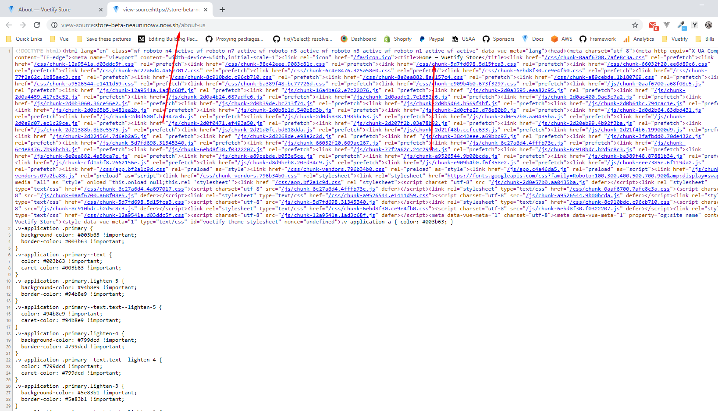Open /js/chunk-2d21388b.8b8e5575.js link
The image size is (718, 411).
[x=81, y=130]
